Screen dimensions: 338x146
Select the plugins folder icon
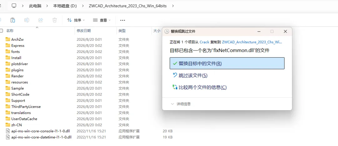pos(8,70)
